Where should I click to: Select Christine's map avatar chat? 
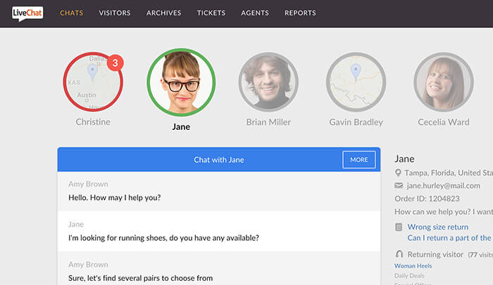(93, 82)
